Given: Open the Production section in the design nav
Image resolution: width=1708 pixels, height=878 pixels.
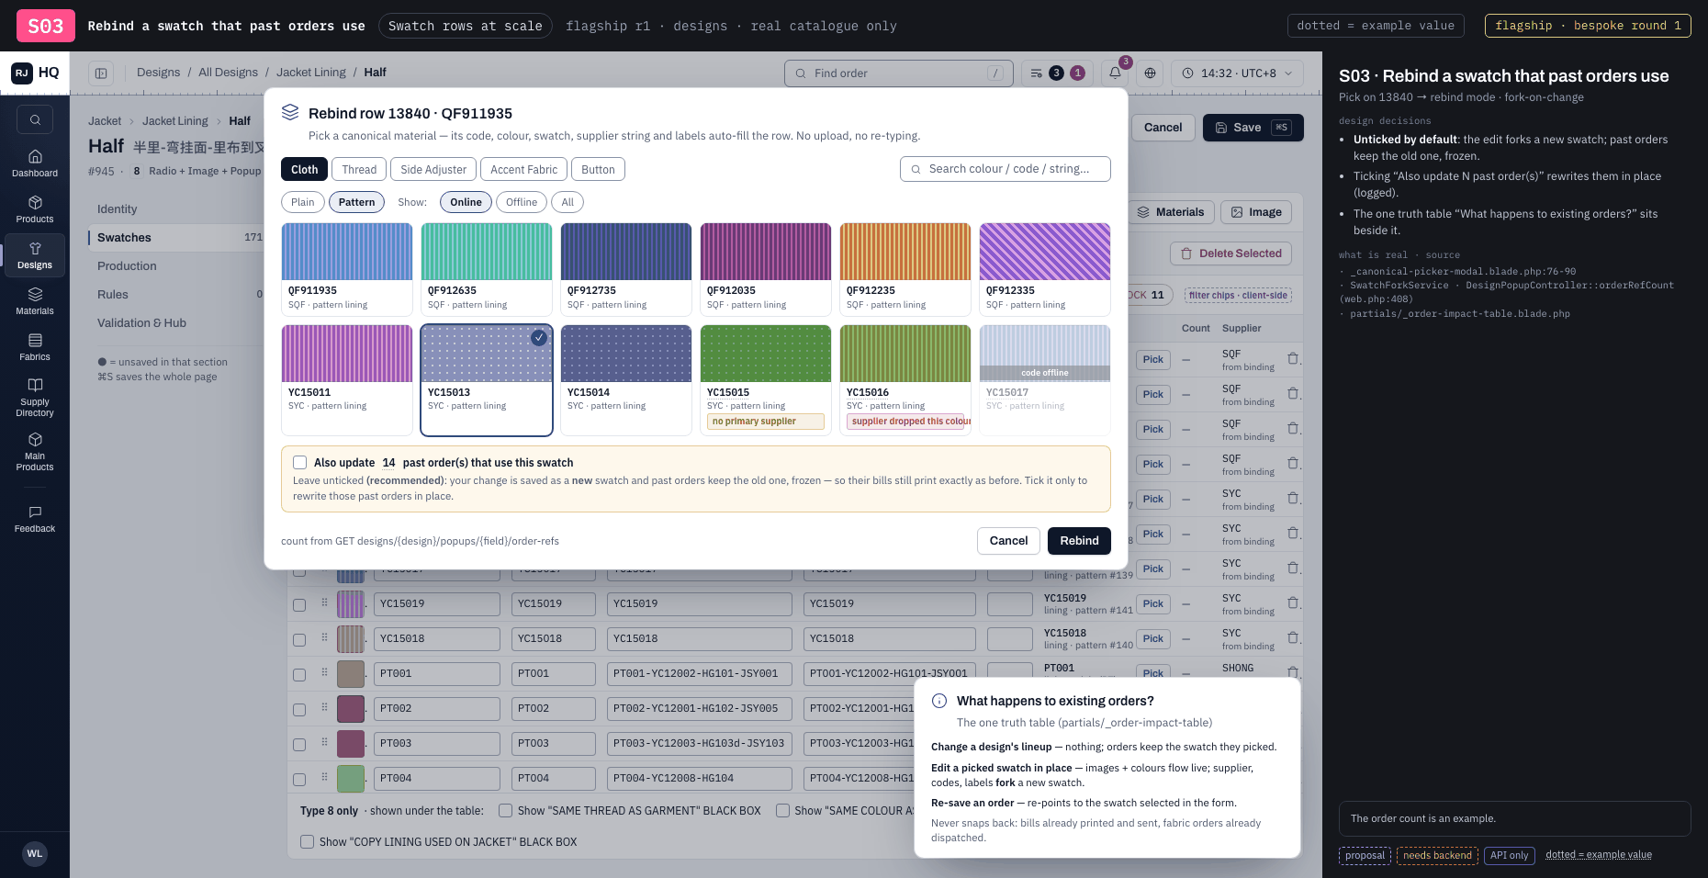Looking at the screenshot, I should [x=127, y=266].
